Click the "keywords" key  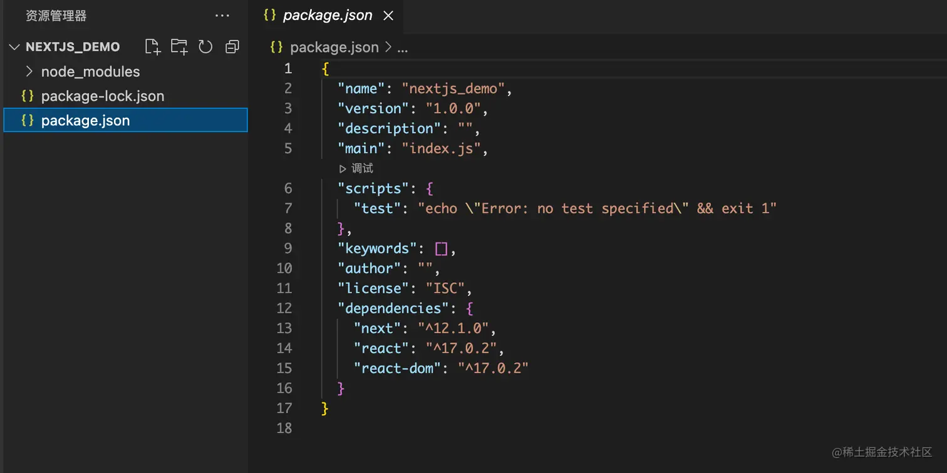[x=378, y=248]
